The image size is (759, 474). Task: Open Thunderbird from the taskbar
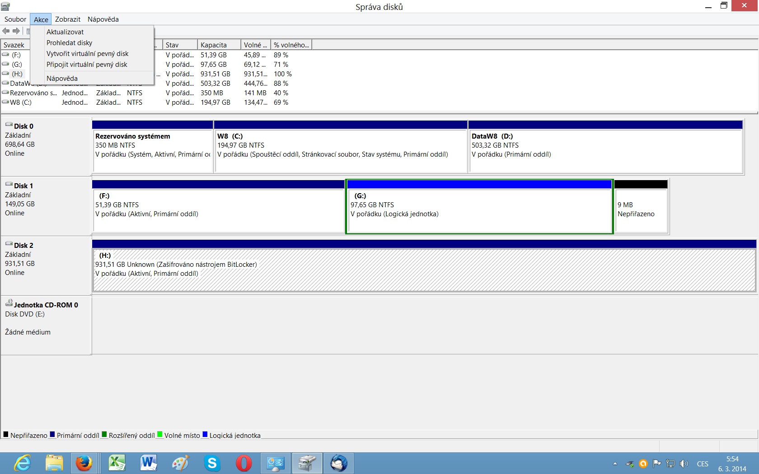tap(339, 463)
